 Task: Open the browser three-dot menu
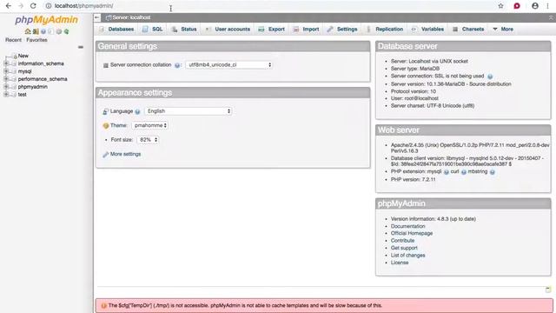point(547,6)
